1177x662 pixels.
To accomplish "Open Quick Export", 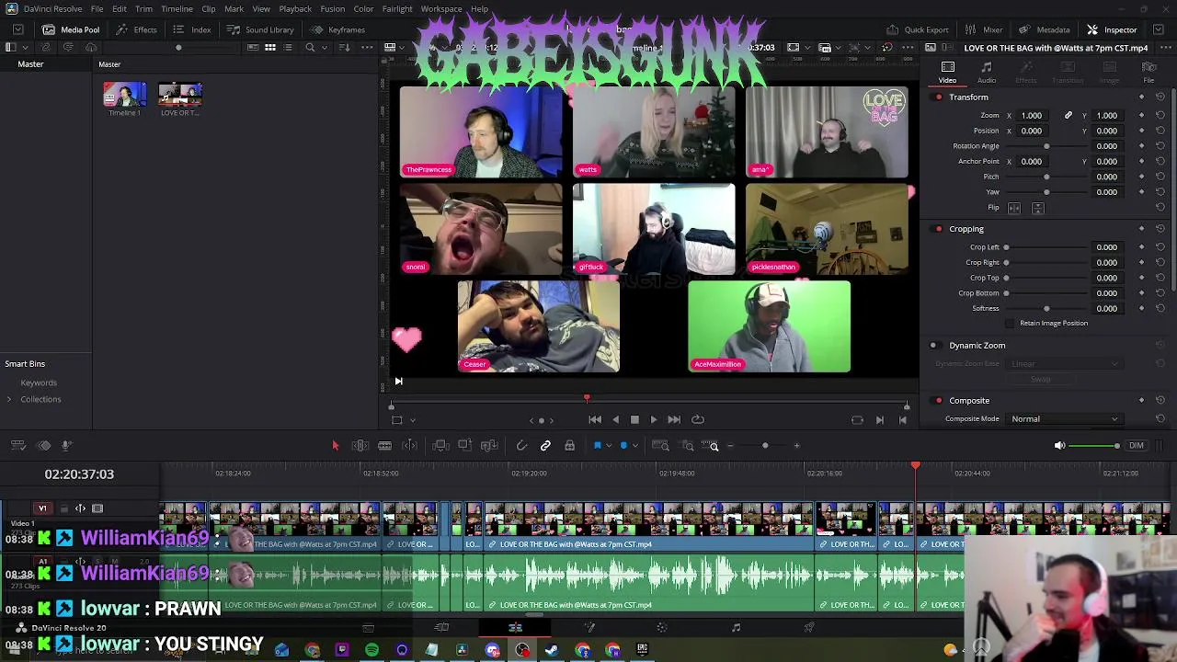I will (917, 29).
